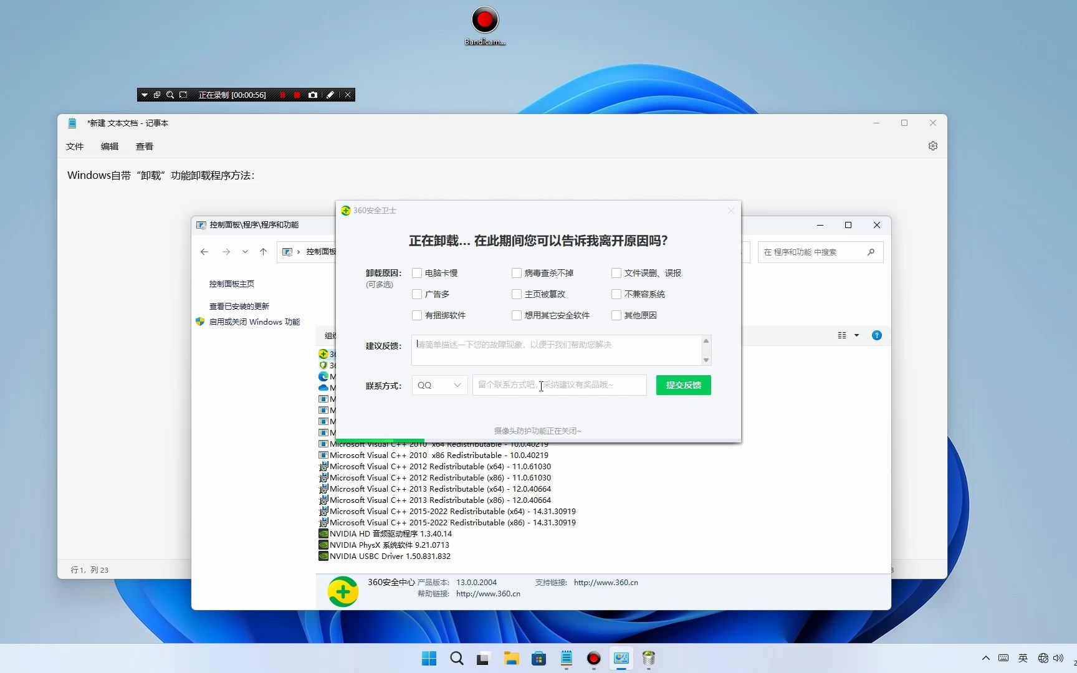Check the 广告多 uninstall reason
Screen dimensions: 1077x673
coord(417,294)
